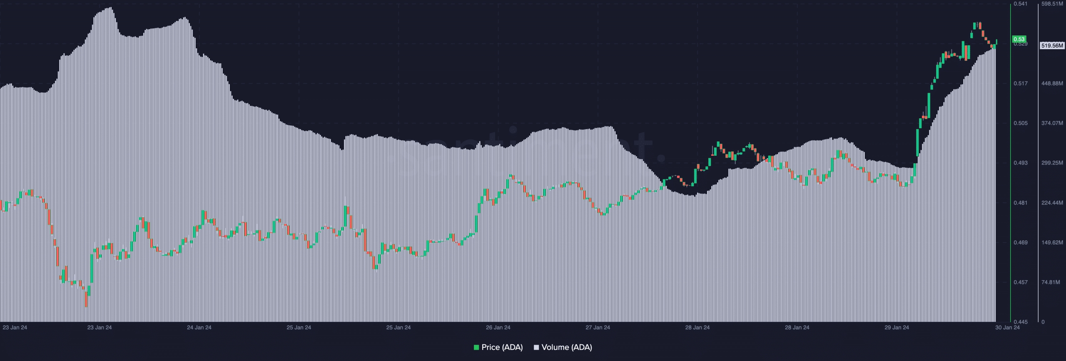
Task: Select the 27 Jan 24 date label
Action: [x=598, y=327]
